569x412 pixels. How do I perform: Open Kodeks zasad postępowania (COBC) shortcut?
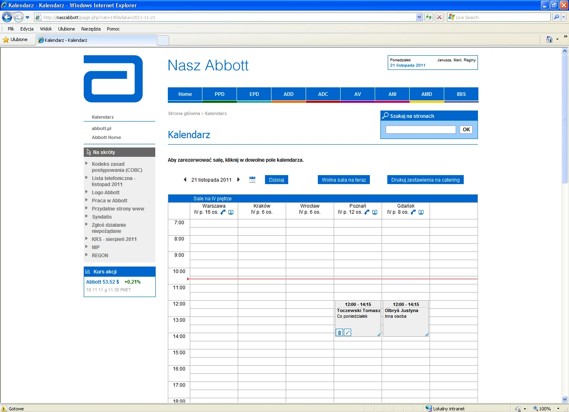point(117,167)
